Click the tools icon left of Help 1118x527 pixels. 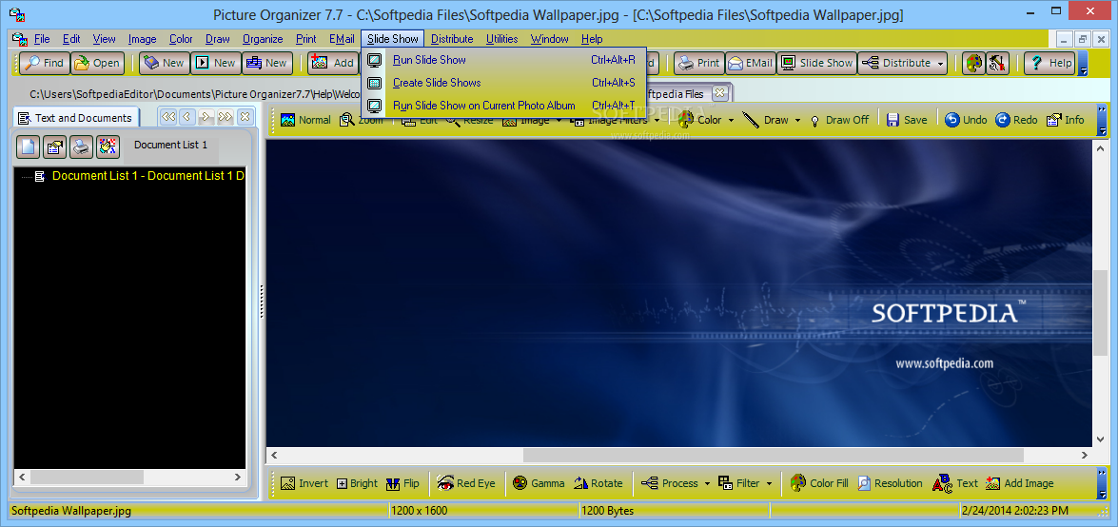[x=997, y=63]
